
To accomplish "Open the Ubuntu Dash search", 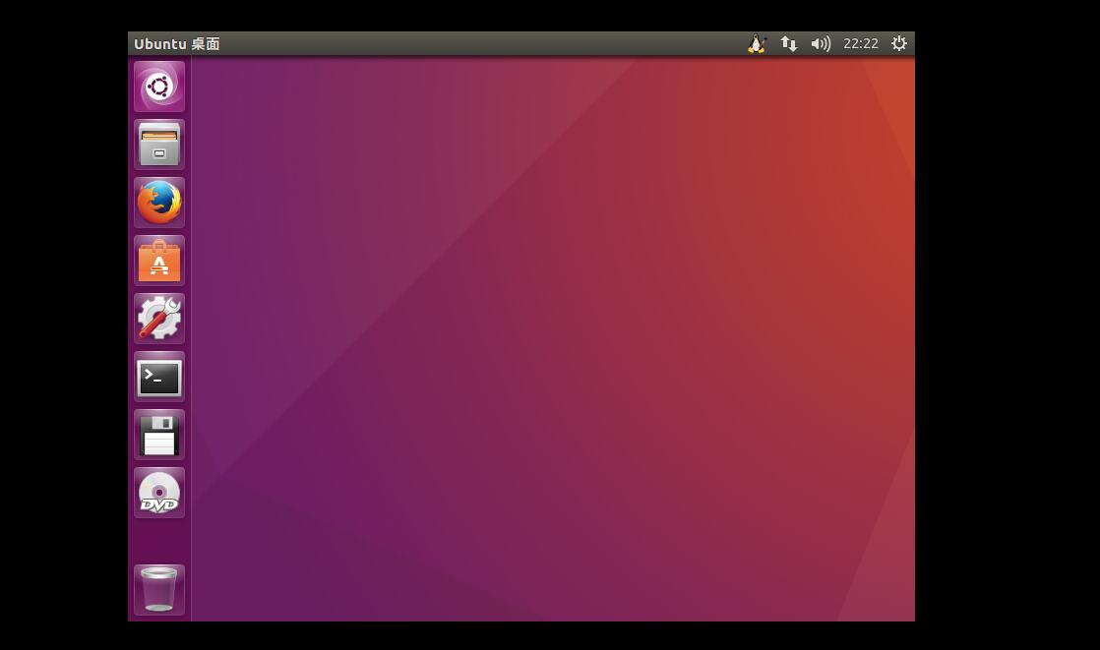I will pos(158,86).
